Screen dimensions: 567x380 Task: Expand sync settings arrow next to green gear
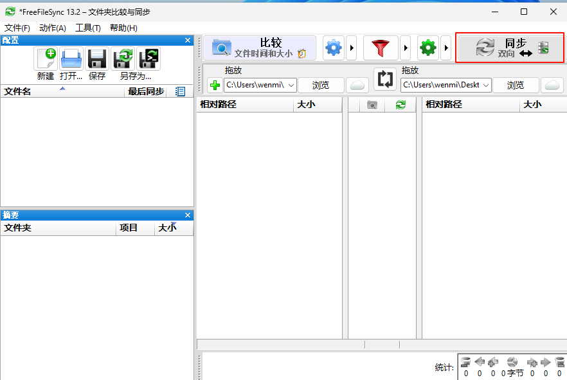(x=446, y=48)
